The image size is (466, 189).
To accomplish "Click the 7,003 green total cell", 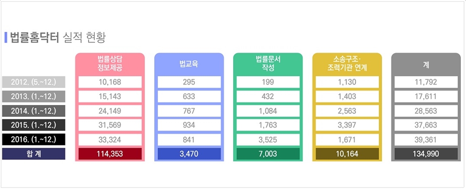I will pyautogui.click(x=268, y=154).
